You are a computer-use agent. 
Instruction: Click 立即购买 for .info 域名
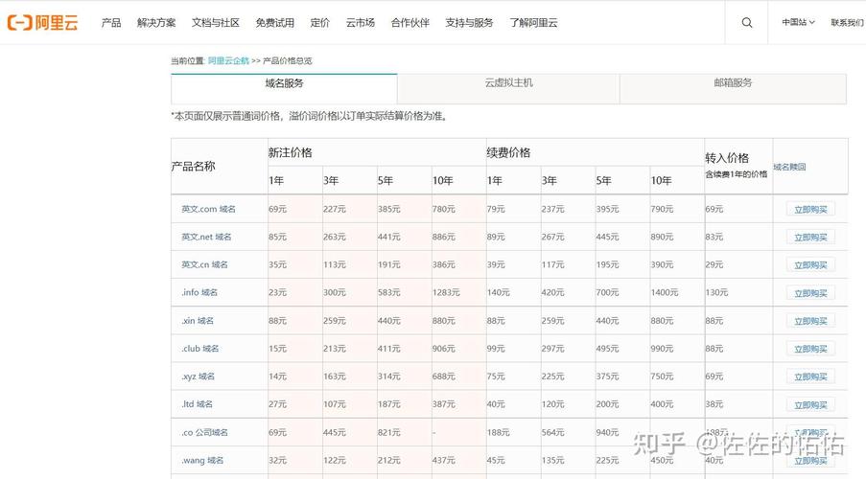pyautogui.click(x=810, y=293)
